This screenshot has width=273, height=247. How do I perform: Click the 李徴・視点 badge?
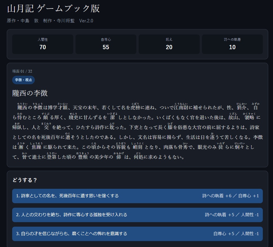click(x=23, y=80)
